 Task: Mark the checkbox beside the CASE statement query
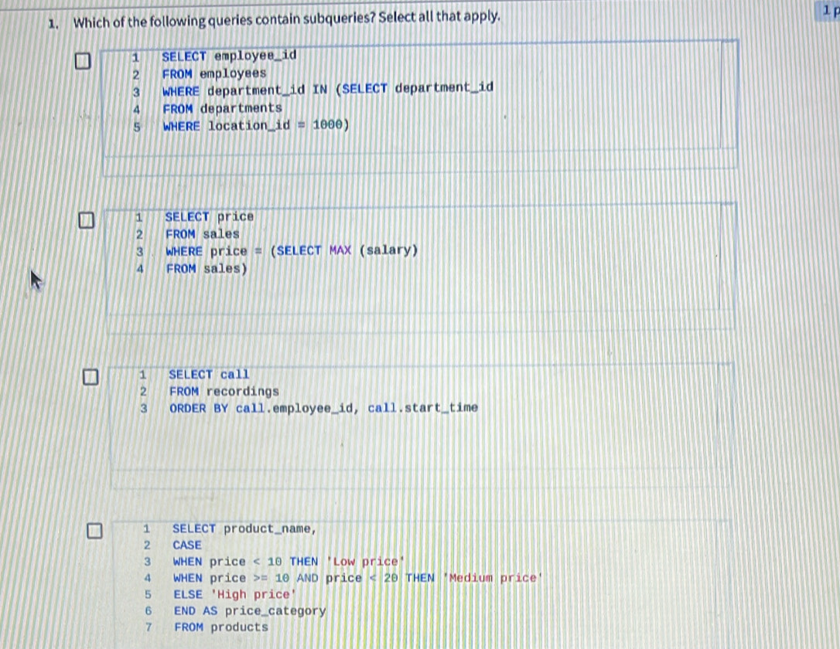[x=95, y=531]
